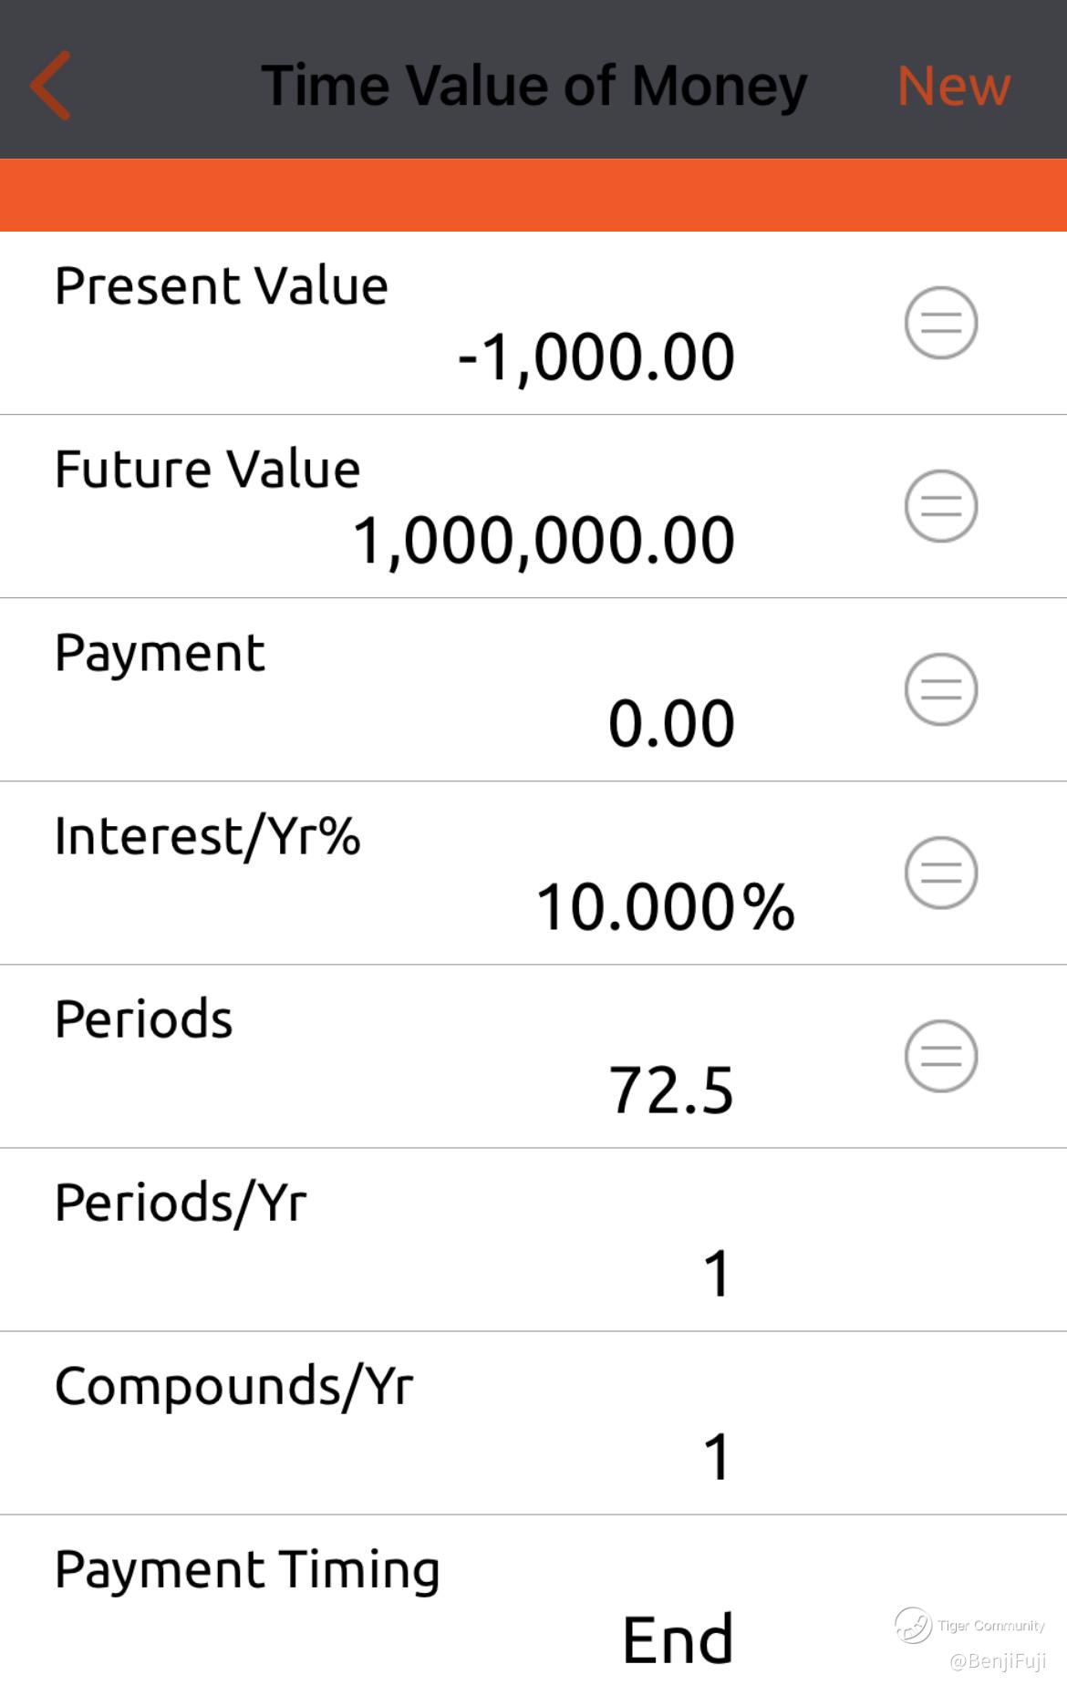The image size is (1067, 1685).
Task: Select the Payment Timing label
Action: (x=247, y=1570)
